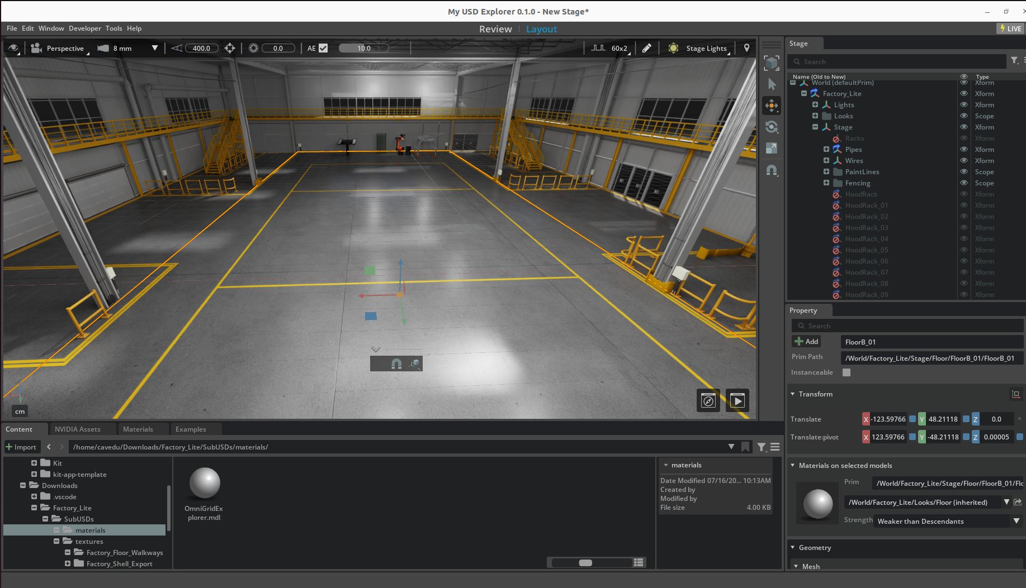Select the Move tool in viewport toolbar
The height and width of the screenshot is (588, 1026).
click(772, 106)
